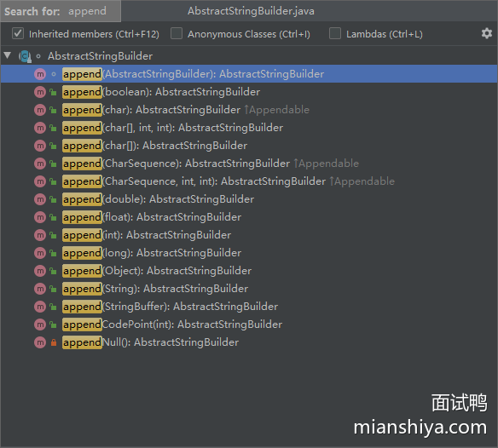The image size is (498, 448).
Task: Select the append(long) method
Action: click(152, 253)
